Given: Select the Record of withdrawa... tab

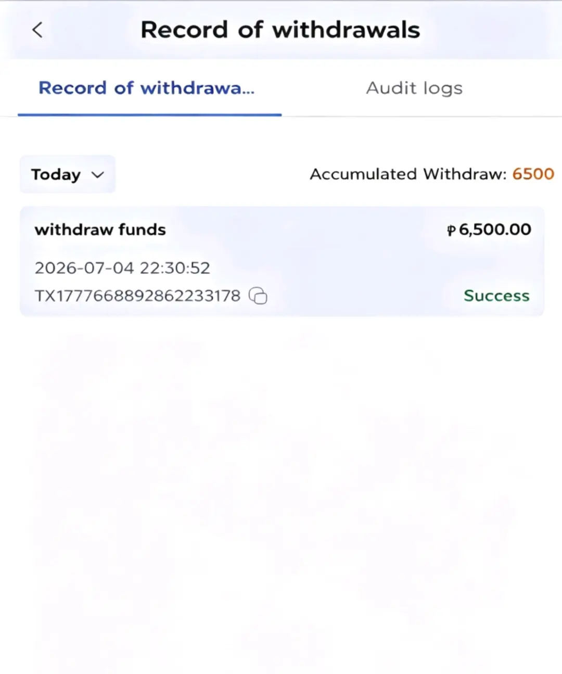Looking at the screenshot, I should point(147,88).
